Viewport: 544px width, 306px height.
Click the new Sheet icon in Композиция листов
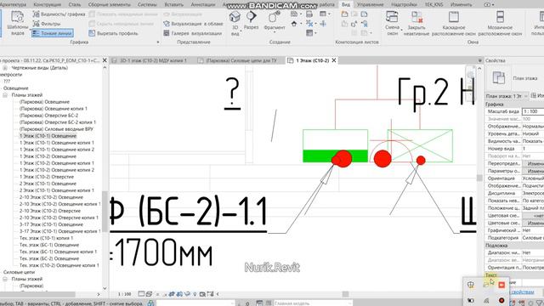click(344, 14)
